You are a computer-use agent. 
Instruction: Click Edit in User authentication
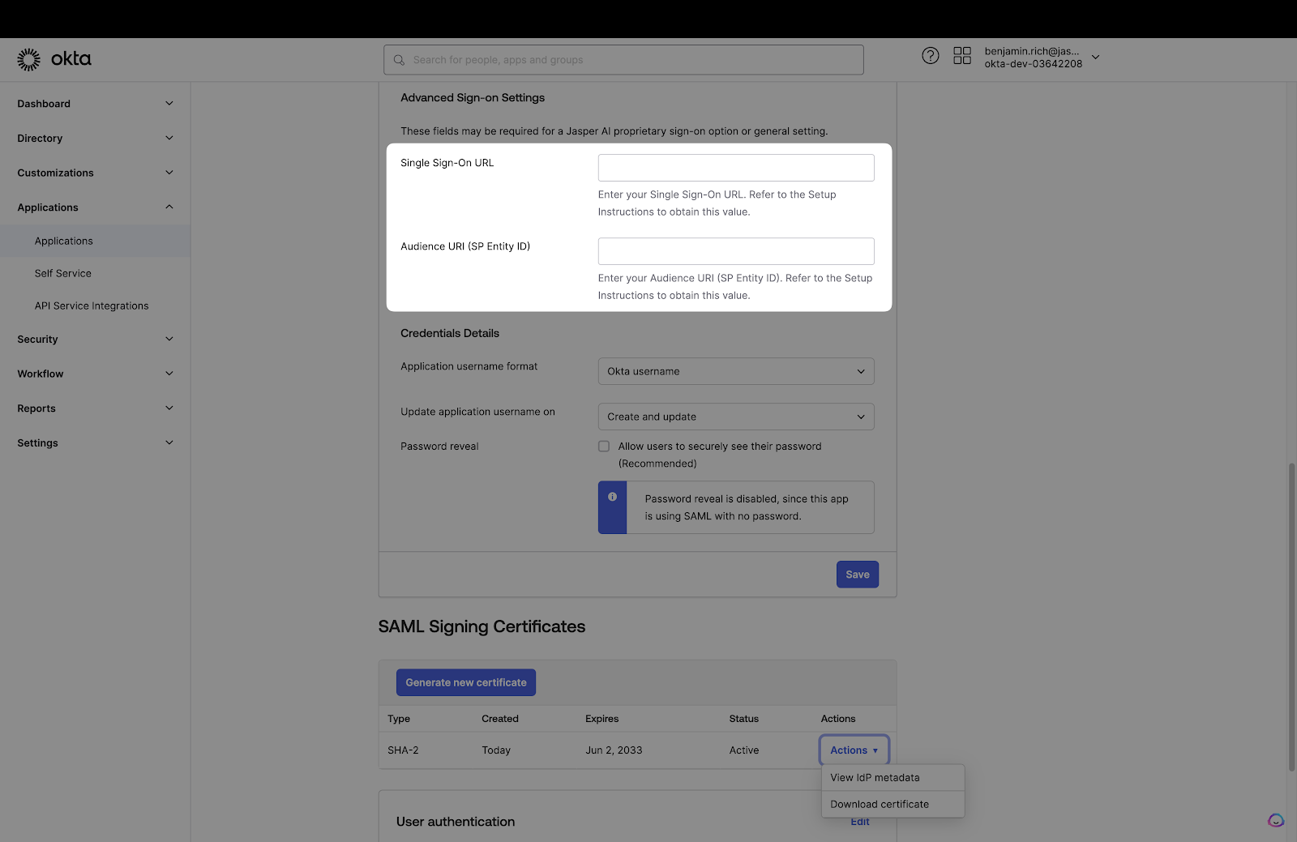click(x=860, y=822)
